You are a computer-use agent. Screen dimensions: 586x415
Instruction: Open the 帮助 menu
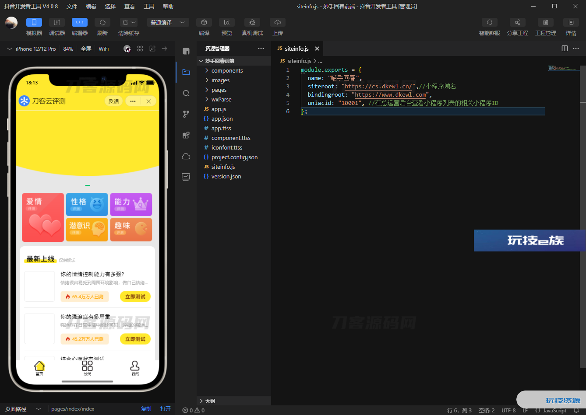(x=168, y=7)
